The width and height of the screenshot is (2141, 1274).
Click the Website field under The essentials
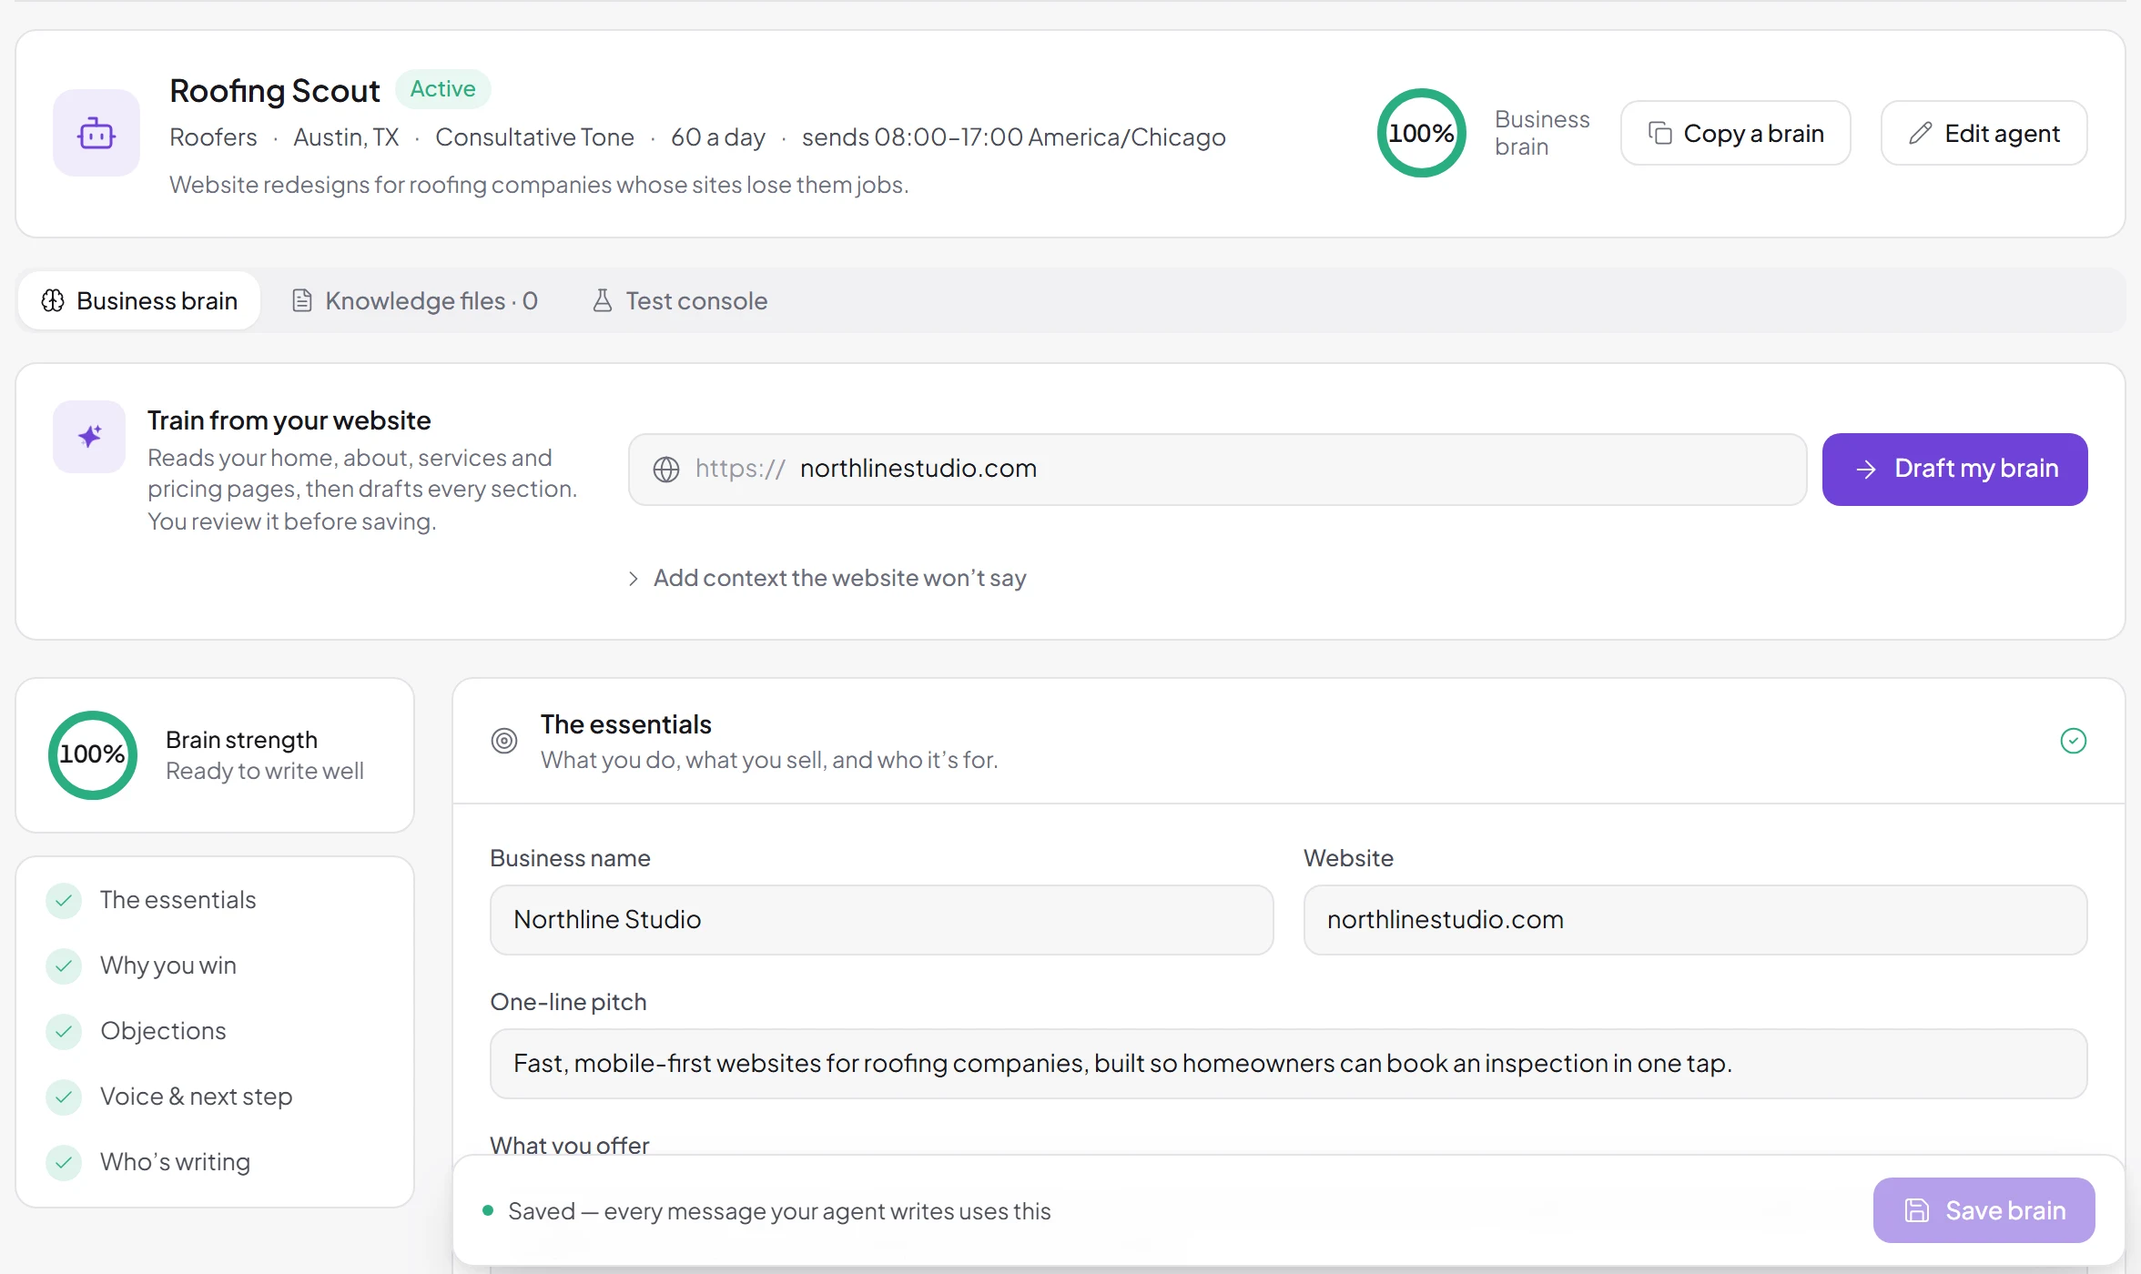point(1696,920)
